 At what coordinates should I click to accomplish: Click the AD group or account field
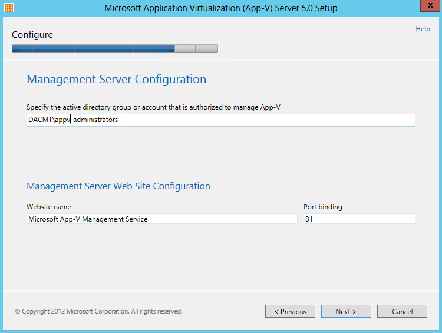221,120
